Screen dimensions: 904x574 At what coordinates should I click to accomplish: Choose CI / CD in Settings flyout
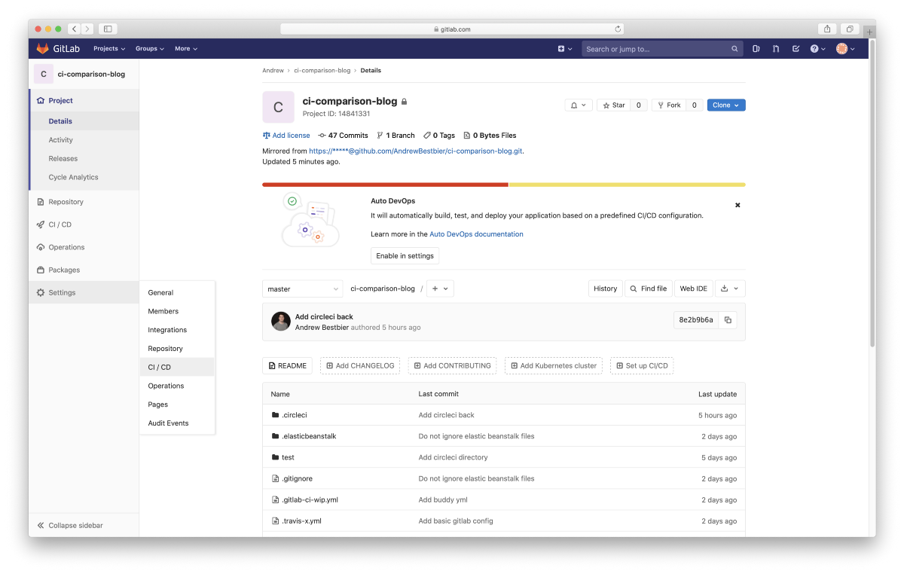pyautogui.click(x=177, y=367)
